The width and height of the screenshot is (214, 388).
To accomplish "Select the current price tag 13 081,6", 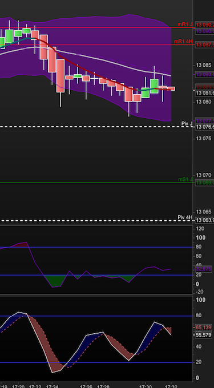I will tap(205, 93).
